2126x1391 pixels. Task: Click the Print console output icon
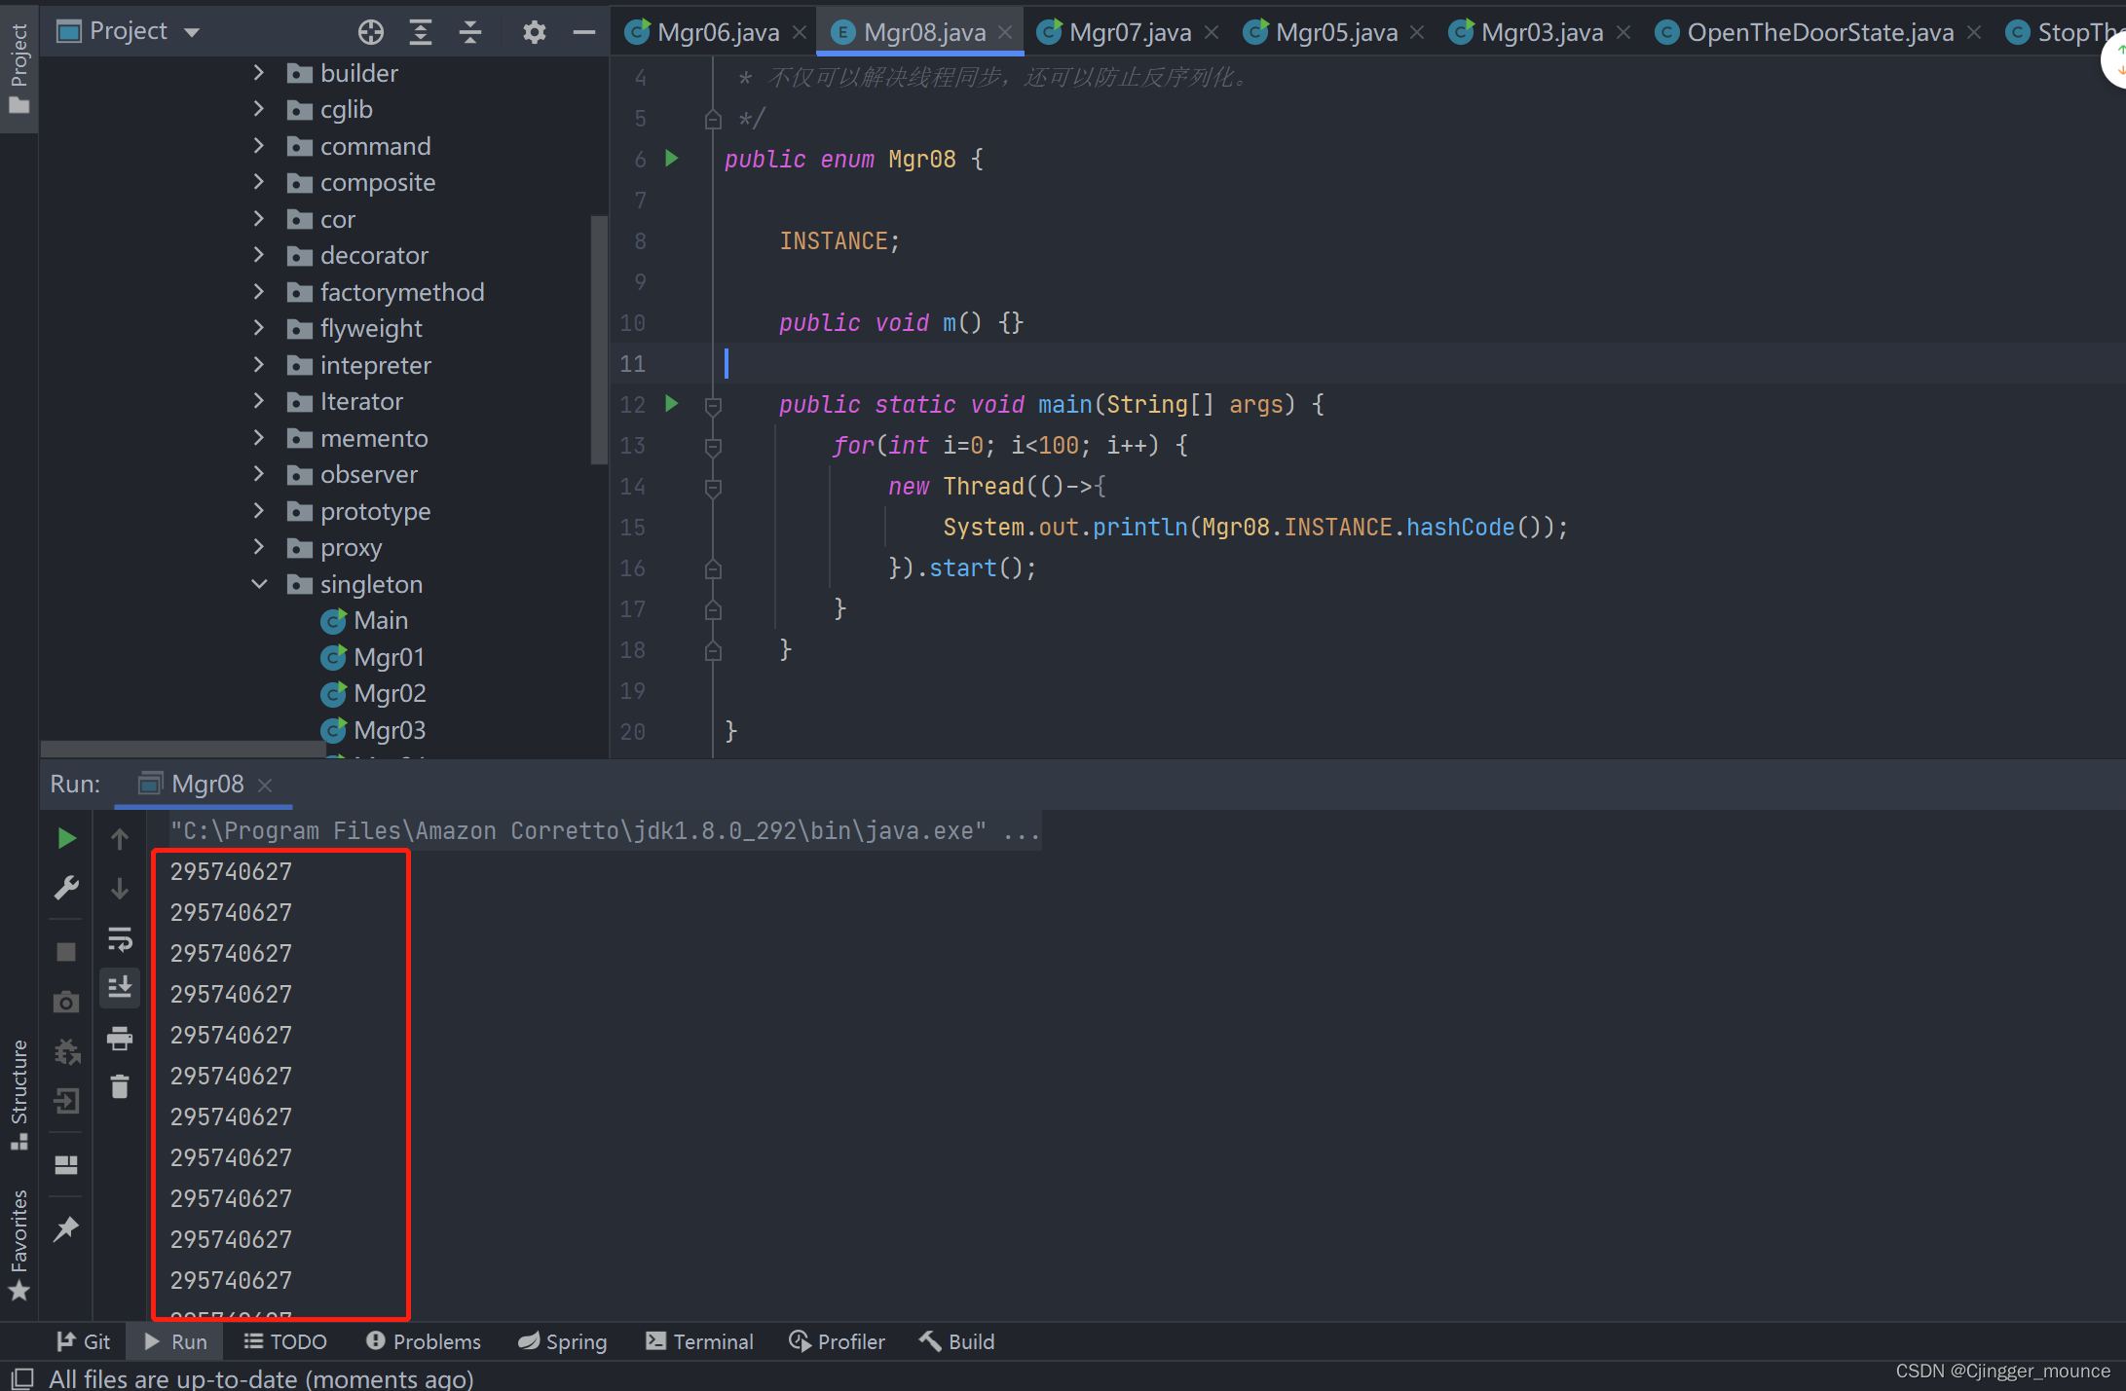point(120,1038)
